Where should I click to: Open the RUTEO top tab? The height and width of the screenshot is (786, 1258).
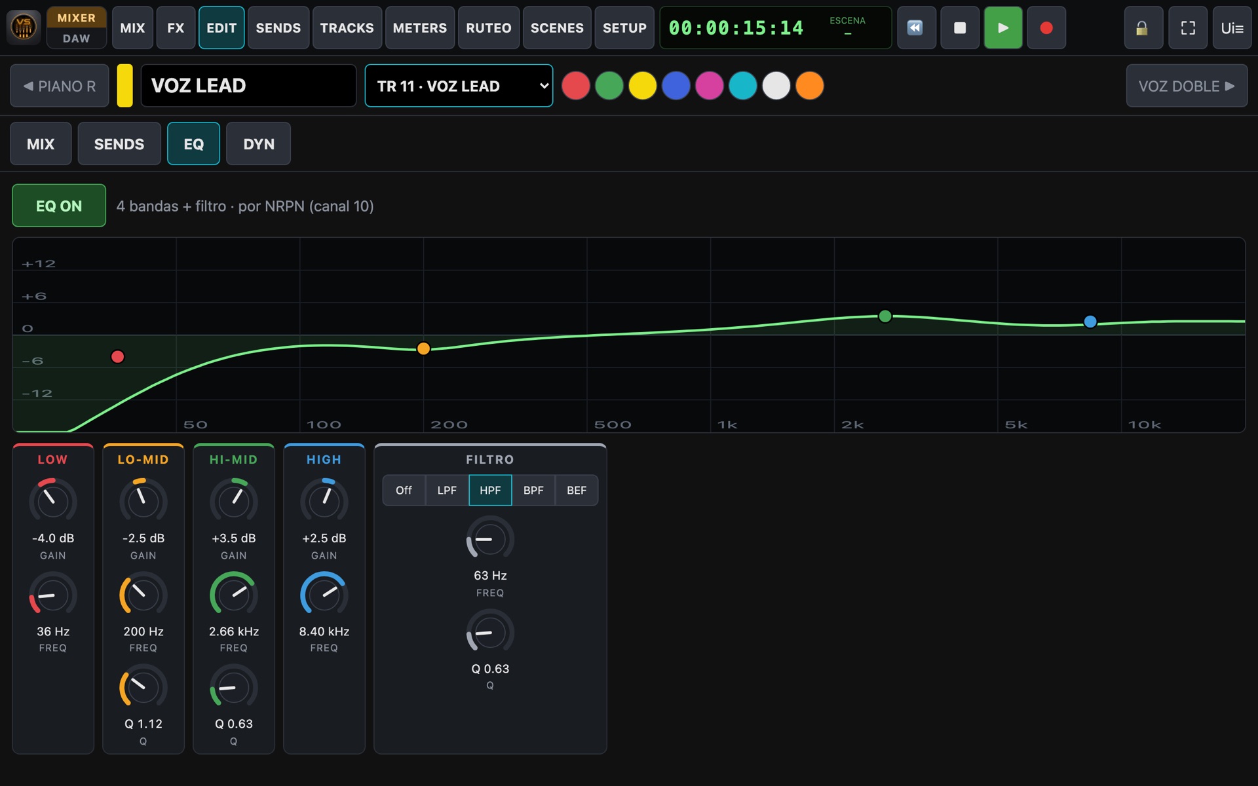click(x=489, y=28)
